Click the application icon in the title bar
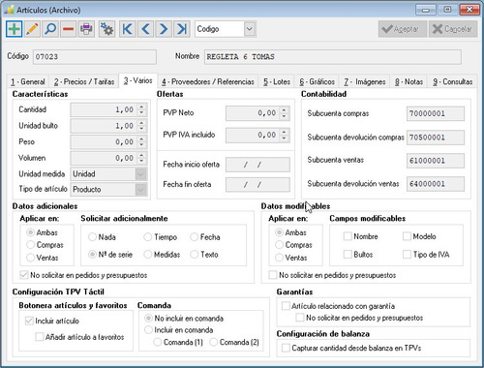The width and height of the screenshot is (484, 368). tap(9, 10)
